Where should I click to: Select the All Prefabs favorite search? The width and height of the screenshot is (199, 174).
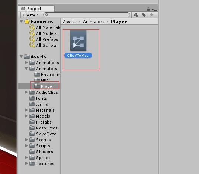coord(44,39)
